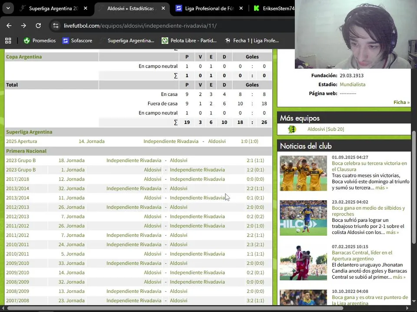Image resolution: width=417 pixels, height=312 pixels.
Task: Open Boca gana en medio de silbidos thumbnail
Action: coord(303,218)
